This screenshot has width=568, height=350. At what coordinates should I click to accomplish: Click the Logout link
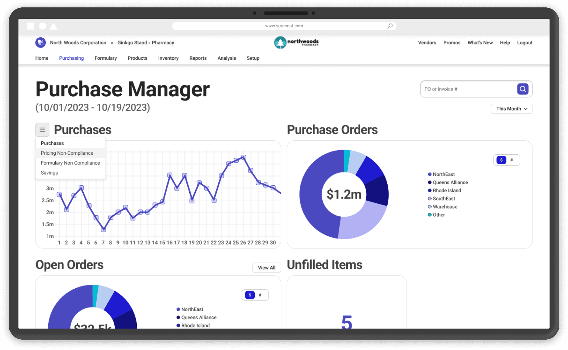point(525,42)
